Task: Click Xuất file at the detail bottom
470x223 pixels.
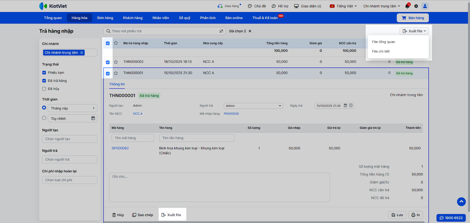Action: coord(171,215)
